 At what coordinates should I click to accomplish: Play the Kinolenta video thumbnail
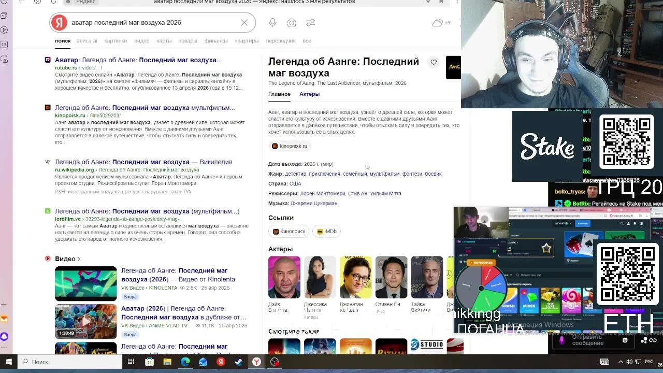coord(86,283)
